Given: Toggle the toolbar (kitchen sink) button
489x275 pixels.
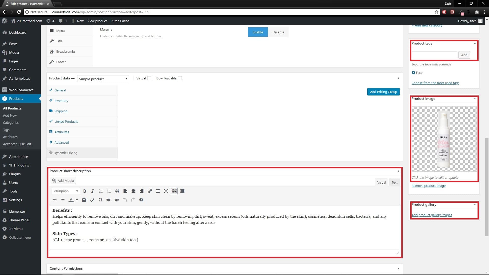Looking at the screenshot, I should coord(174,191).
